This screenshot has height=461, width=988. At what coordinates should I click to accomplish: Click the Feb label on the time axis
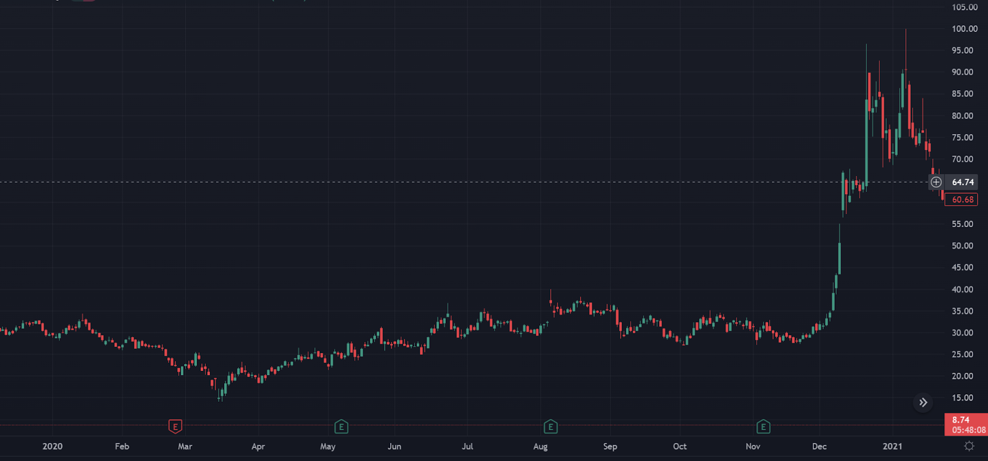(x=122, y=446)
